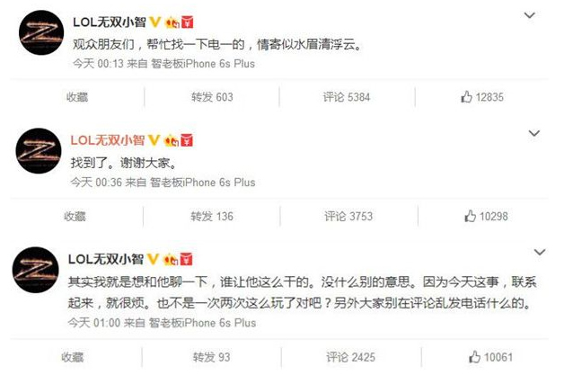Favorite the second post with 收藏
Viewport: 573px width, 375px height.
pos(75,216)
